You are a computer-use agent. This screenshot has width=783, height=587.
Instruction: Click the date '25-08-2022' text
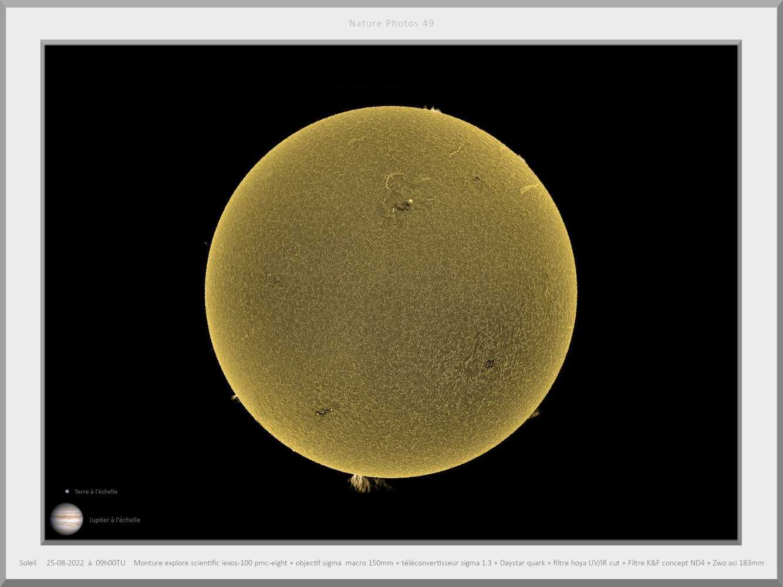[65, 562]
